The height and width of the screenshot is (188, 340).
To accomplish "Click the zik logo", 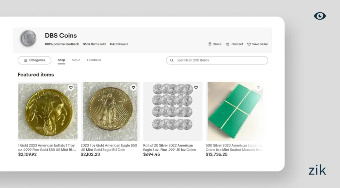I will pos(317,170).
